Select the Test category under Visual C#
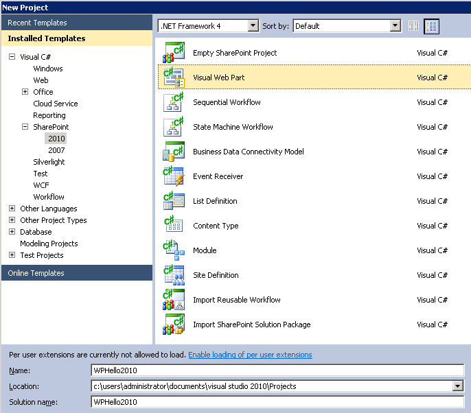This screenshot has width=471, height=413. (x=41, y=174)
